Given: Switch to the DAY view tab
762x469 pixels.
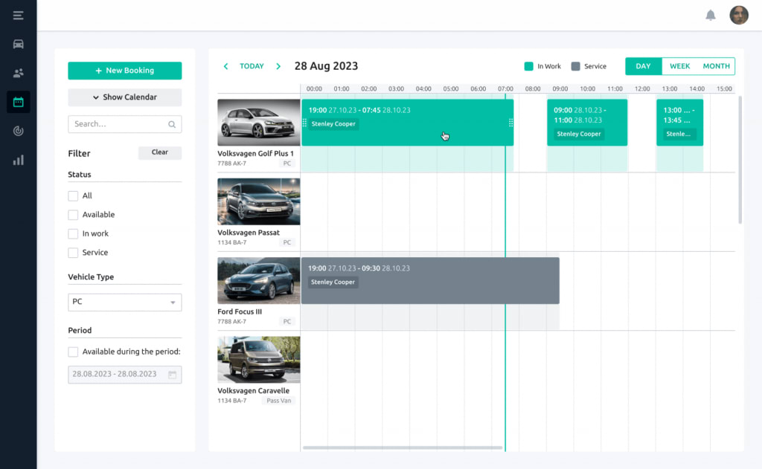Looking at the screenshot, I should [x=643, y=66].
